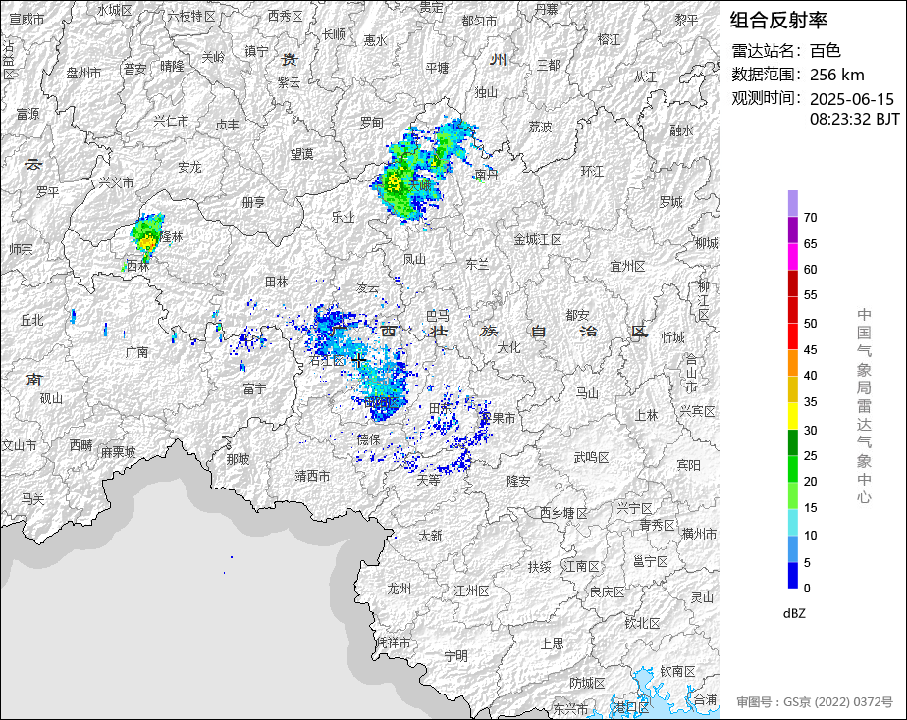Click the 靖西市 map label
Viewport: 907px width, 720px height.
point(313,476)
